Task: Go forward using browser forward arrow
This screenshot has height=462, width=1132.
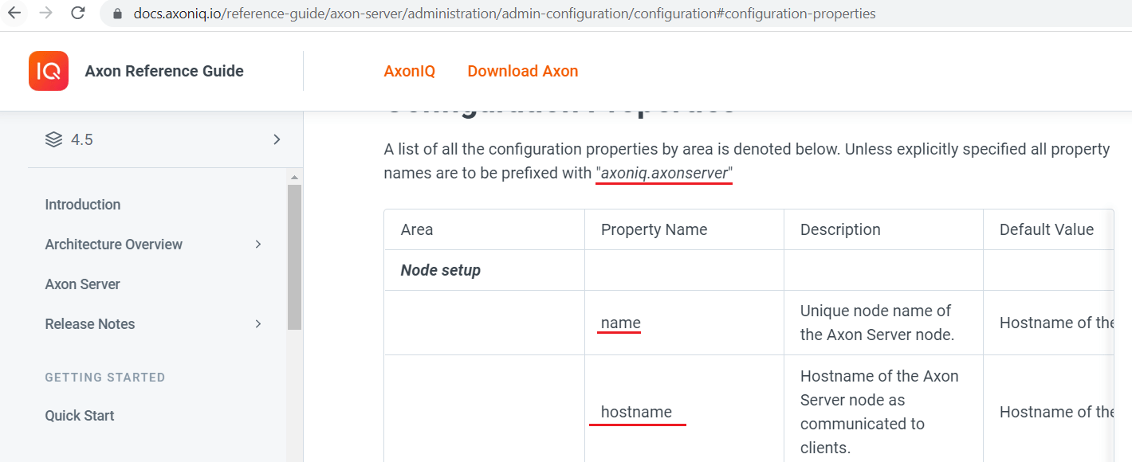Action: click(x=46, y=14)
